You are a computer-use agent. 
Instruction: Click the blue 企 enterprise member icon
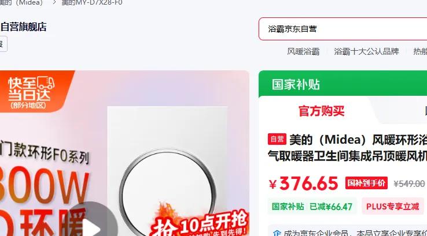[x=277, y=233]
